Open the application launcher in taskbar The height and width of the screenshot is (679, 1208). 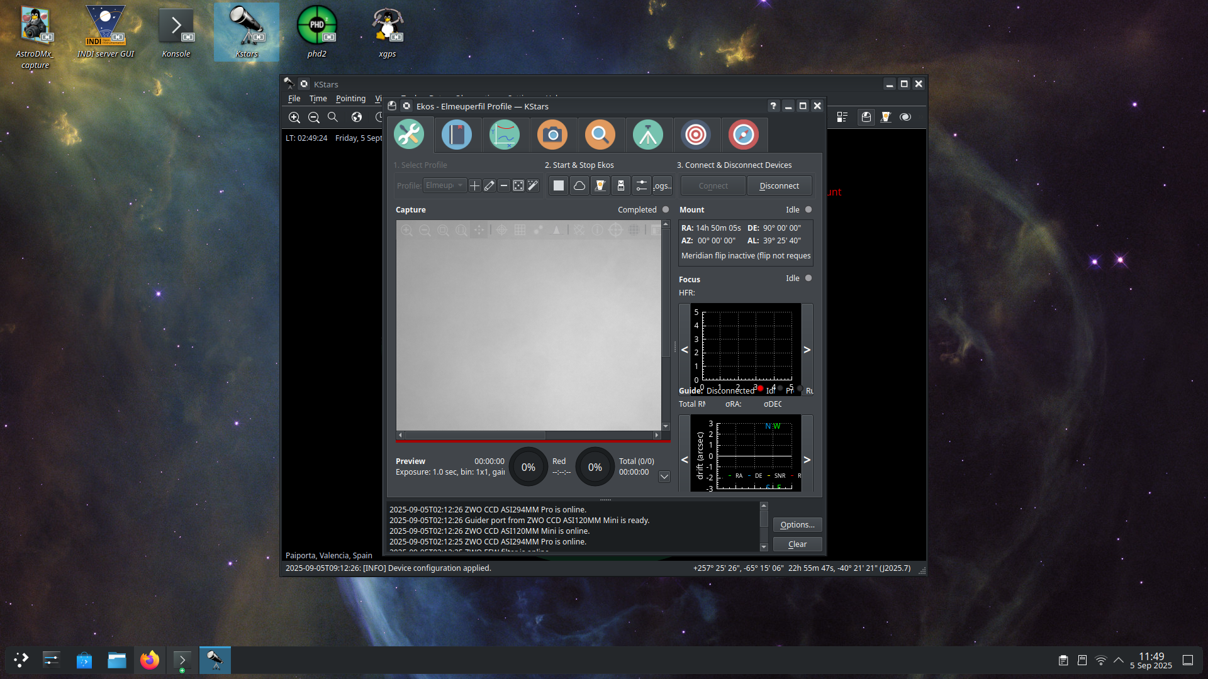tap(21, 660)
